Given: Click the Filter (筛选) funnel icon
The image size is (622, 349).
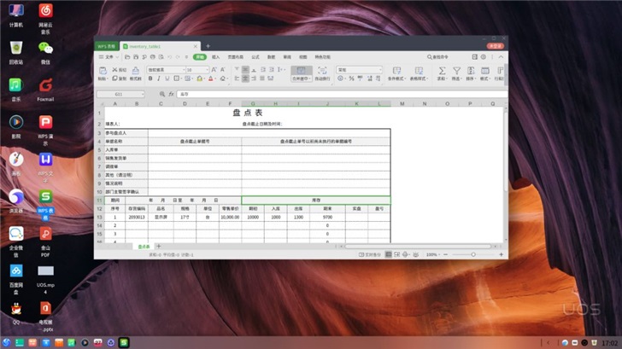Looking at the screenshot, I should [455, 71].
